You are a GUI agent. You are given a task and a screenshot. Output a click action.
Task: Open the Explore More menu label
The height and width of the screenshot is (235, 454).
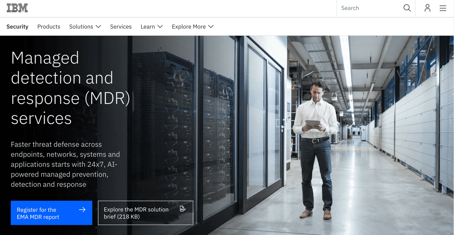coord(189,26)
